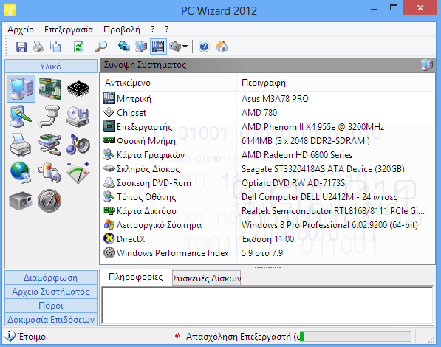Select the gray power supply box icon
Viewport: 441px width, 347px height.
point(20,201)
